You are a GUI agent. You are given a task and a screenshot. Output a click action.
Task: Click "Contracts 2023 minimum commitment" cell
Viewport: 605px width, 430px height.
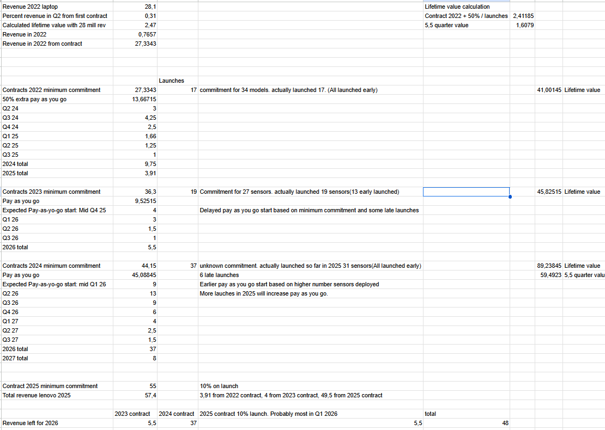[52, 192]
